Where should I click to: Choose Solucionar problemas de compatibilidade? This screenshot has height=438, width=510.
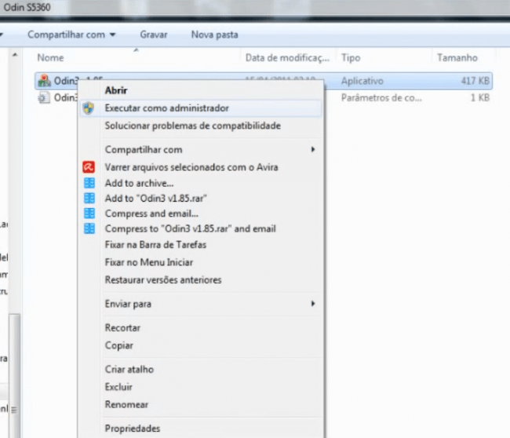192,126
